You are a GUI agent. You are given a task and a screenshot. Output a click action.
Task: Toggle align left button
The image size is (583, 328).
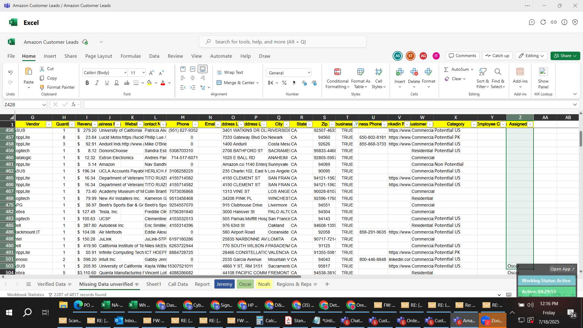(182, 78)
